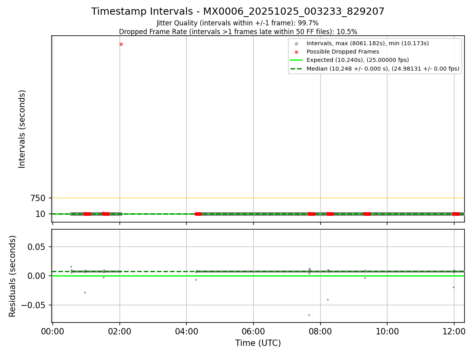The height and width of the screenshot is (357, 476).
Task: Click the lowest residual outlier dot, near −0.07
Action: [309, 315]
